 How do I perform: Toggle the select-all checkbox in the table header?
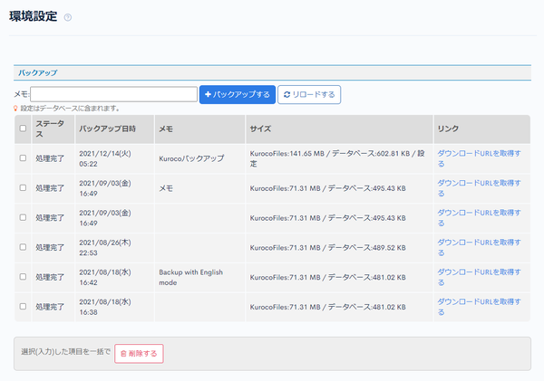[23, 129]
